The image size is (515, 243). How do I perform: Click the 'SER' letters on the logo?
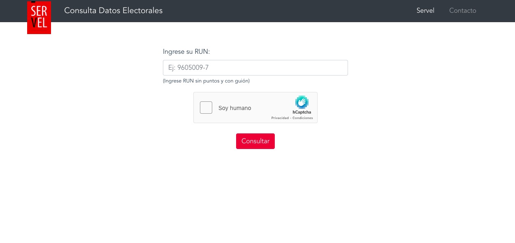pos(39,11)
